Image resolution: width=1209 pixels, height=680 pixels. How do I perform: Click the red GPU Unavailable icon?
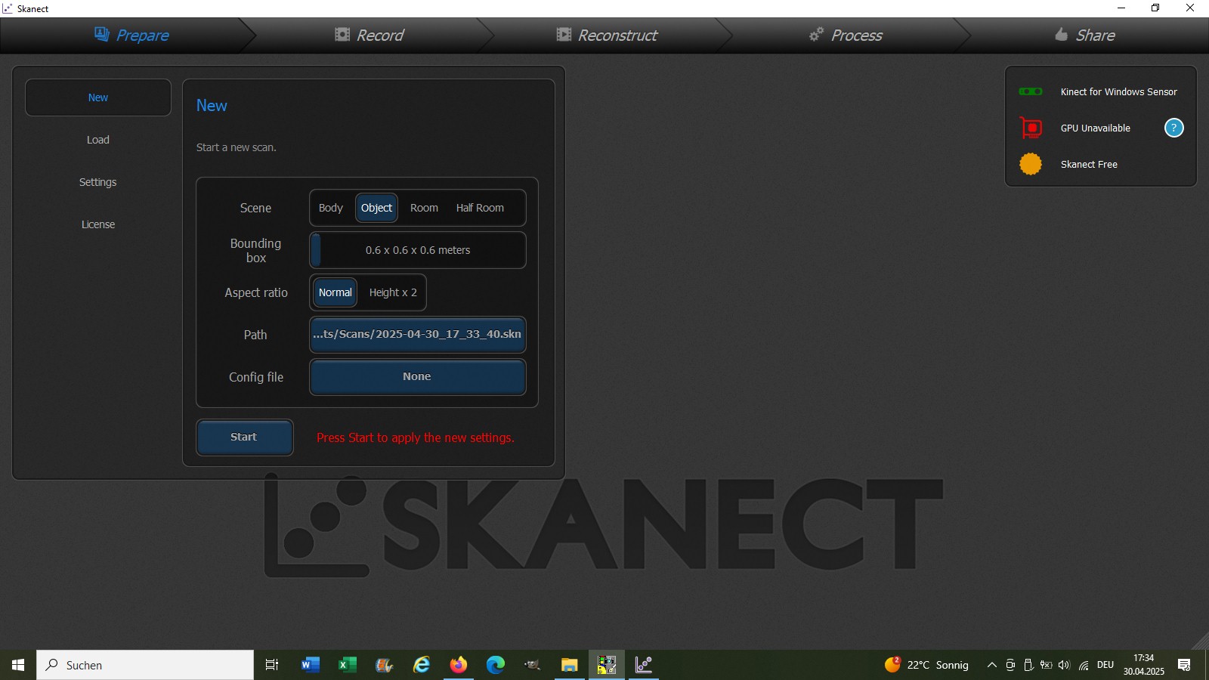[1031, 128]
